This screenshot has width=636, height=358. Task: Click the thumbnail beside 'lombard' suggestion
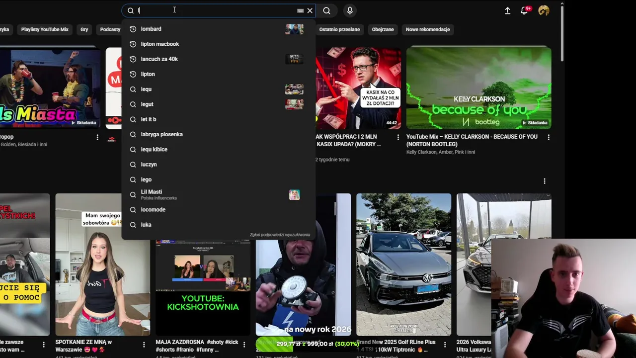[x=294, y=29]
